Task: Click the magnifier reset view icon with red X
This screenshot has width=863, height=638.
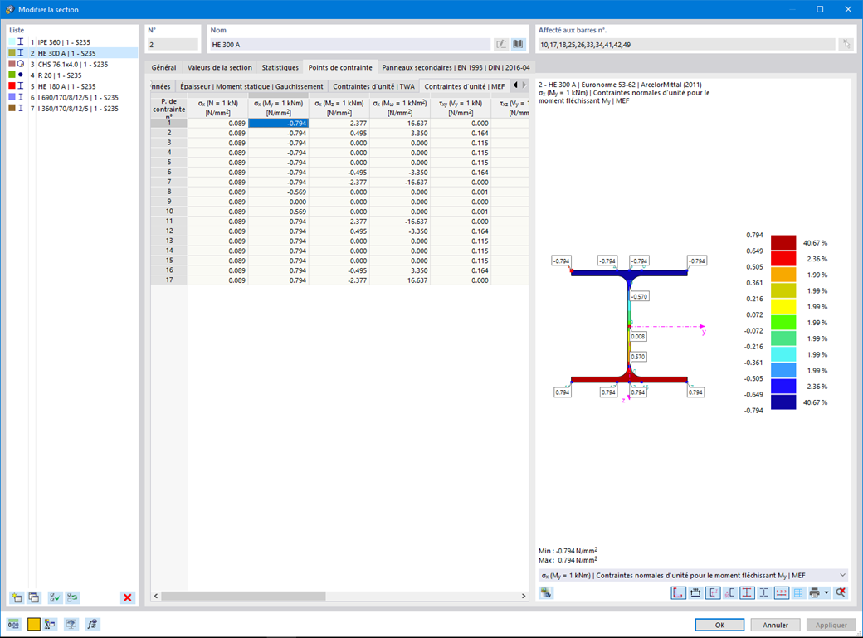Action: [841, 593]
